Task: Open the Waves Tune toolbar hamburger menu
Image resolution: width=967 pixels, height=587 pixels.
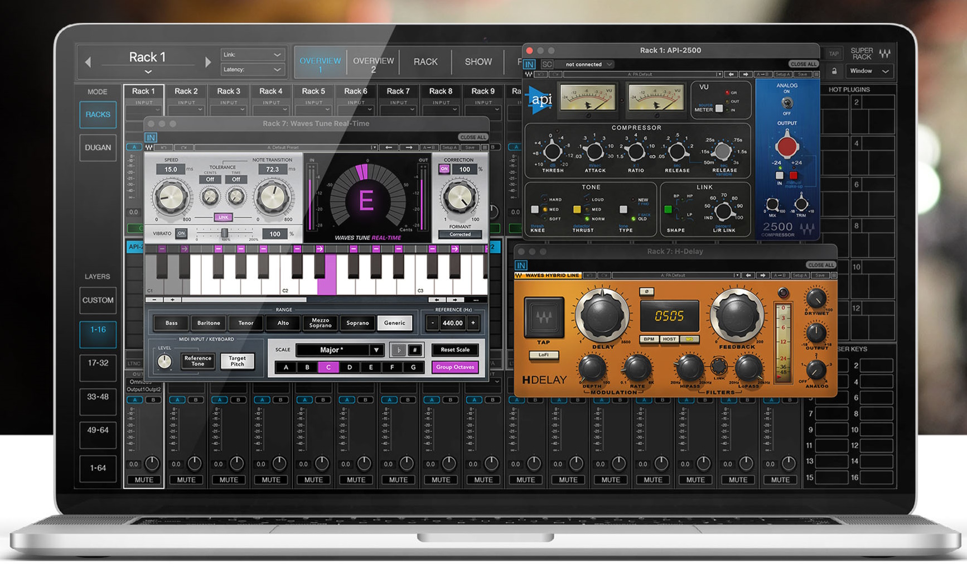Action: pyautogui.click(x=485, y=147)
